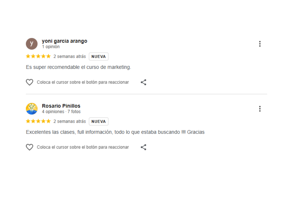This screenshot has height=204, width=292.
Task: Click the NUEVA badge on Rosario's review
Action: [x=98, y=122]
